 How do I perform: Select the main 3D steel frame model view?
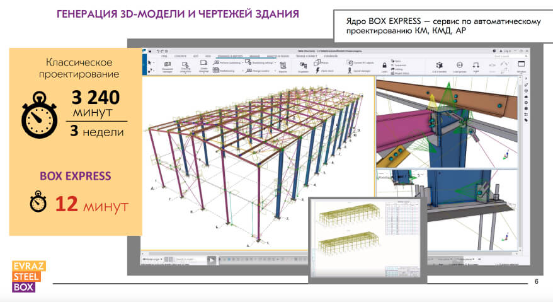coord(258,163)
